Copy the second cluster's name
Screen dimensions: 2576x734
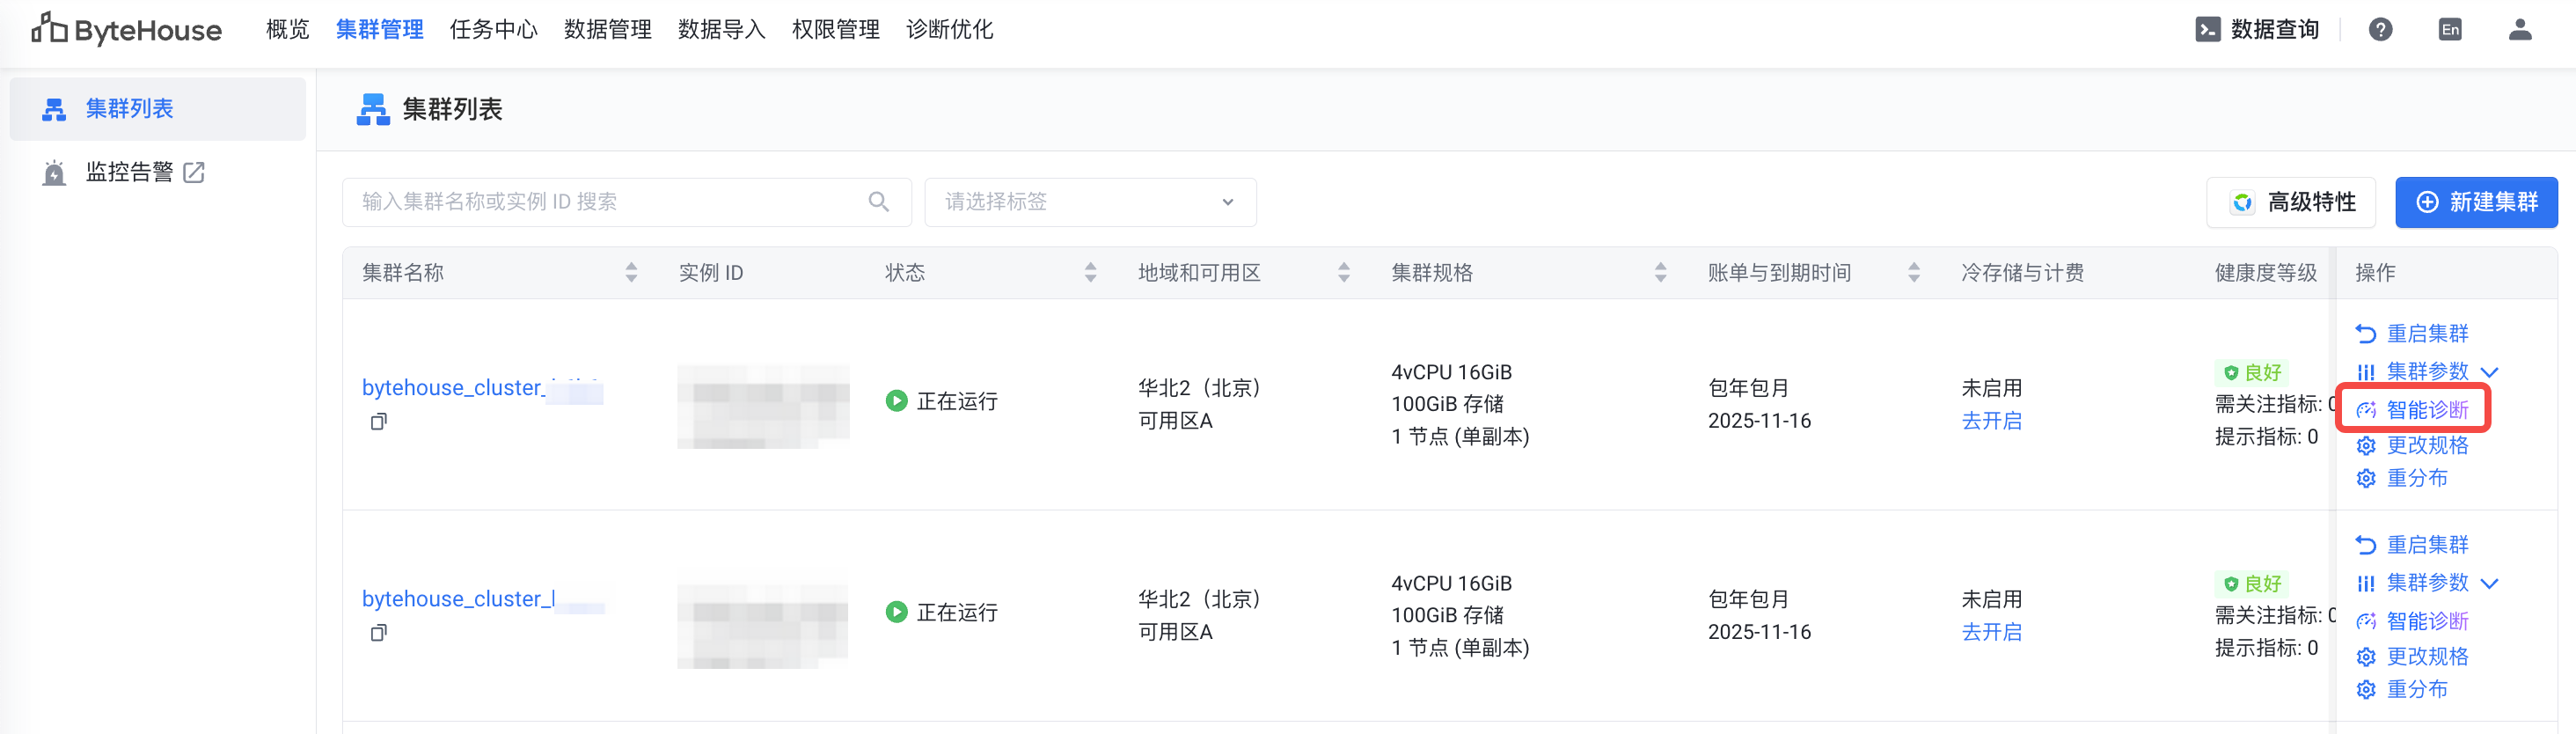(379, 633)
